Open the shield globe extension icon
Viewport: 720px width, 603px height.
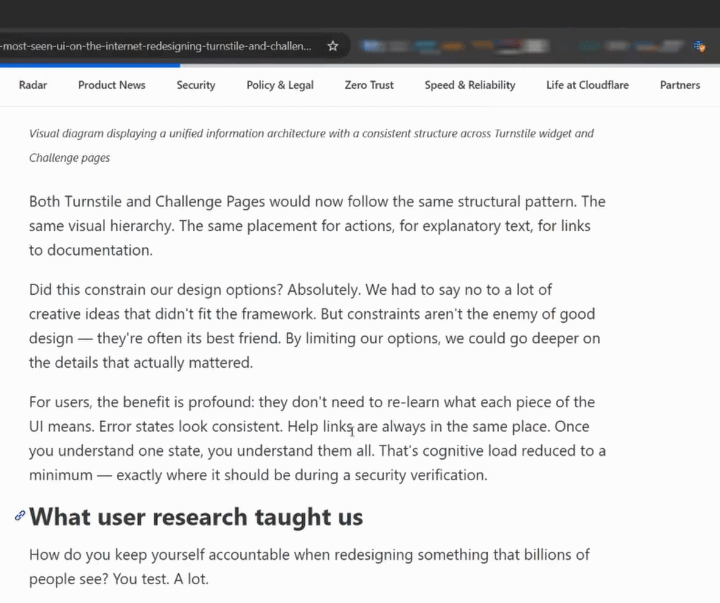tap(699, 46)
